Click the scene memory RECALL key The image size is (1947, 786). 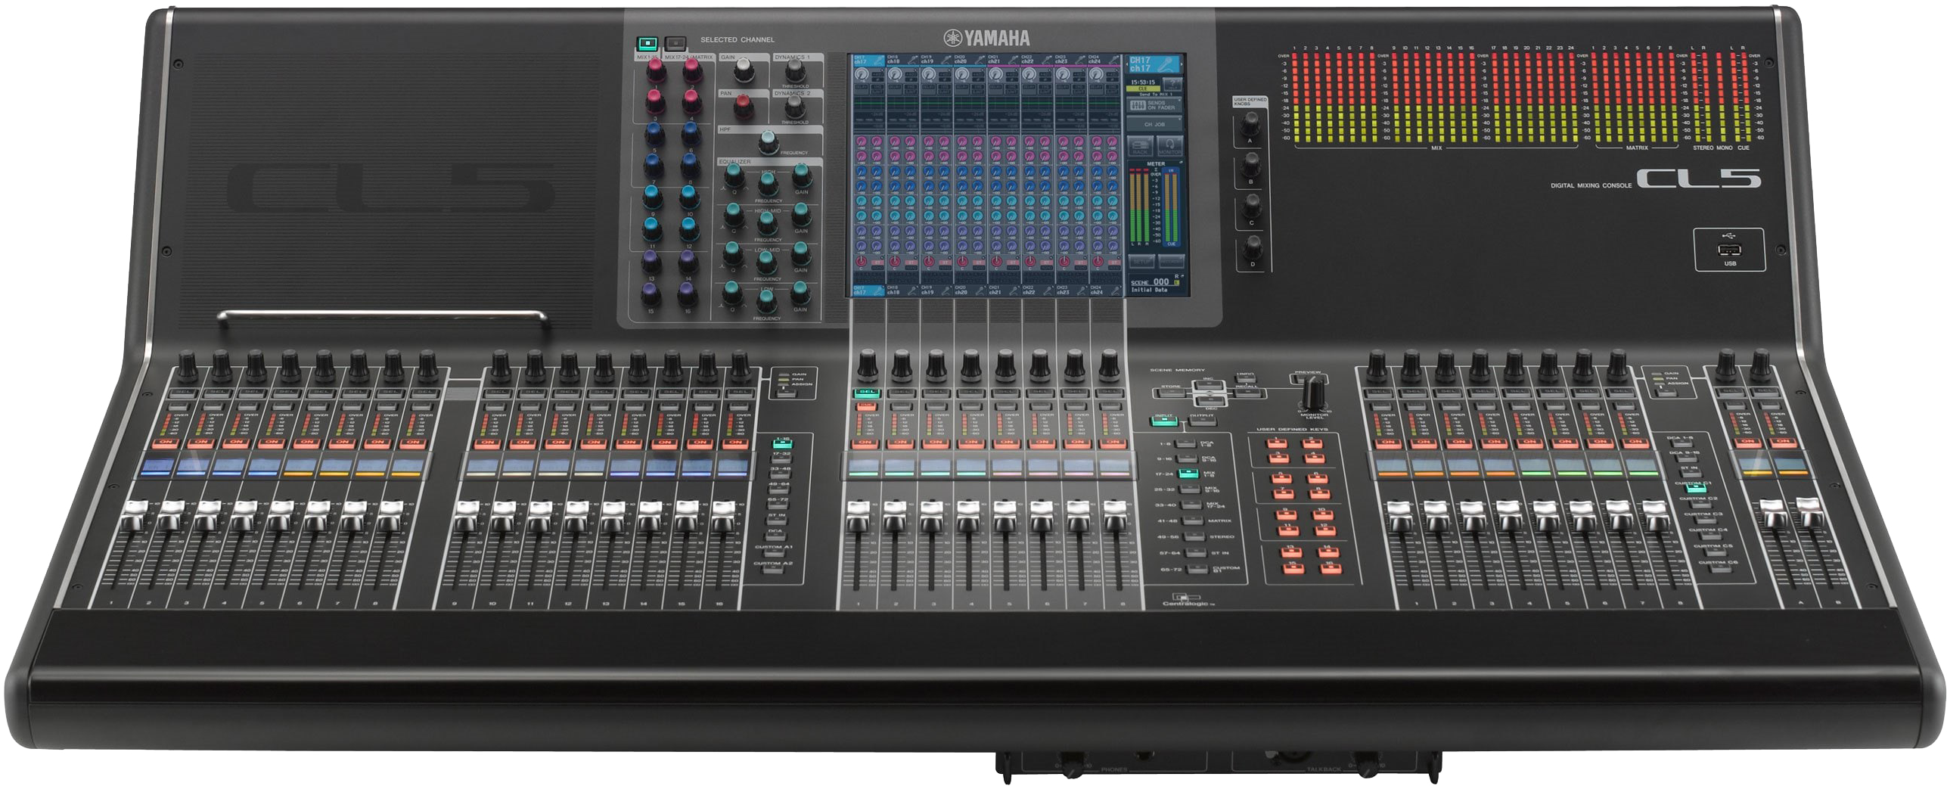tap(1248, 393)
